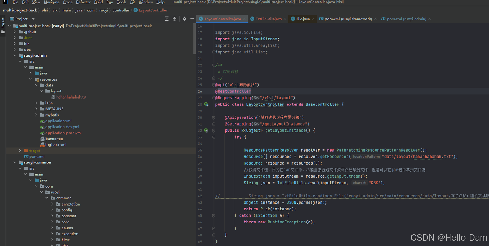
Task: Collapse the resources folder arrow
Action: pos(31,79)
